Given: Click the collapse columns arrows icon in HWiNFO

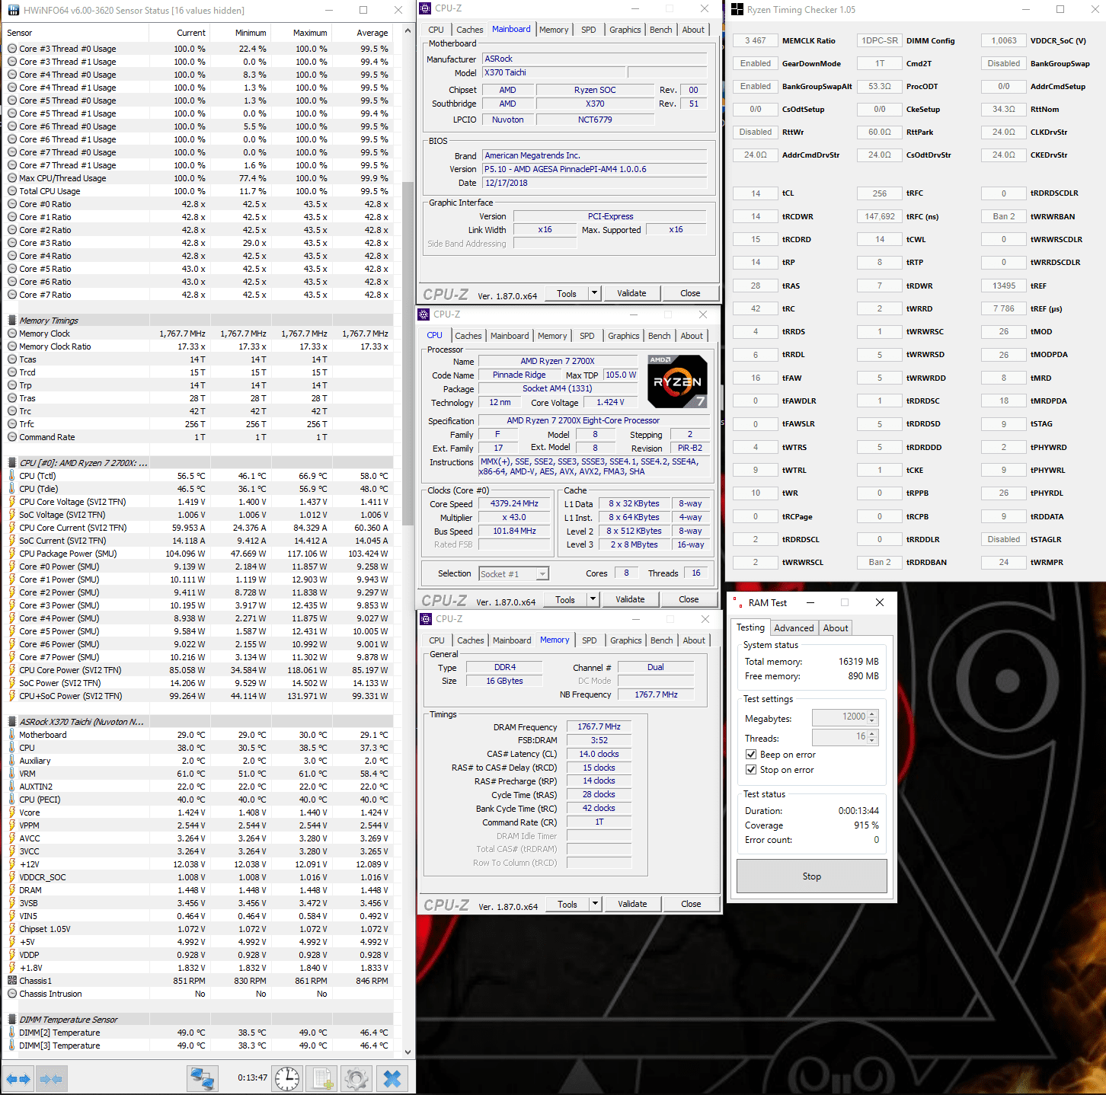Looking at the screenshot, I should tap(50, 1078).
